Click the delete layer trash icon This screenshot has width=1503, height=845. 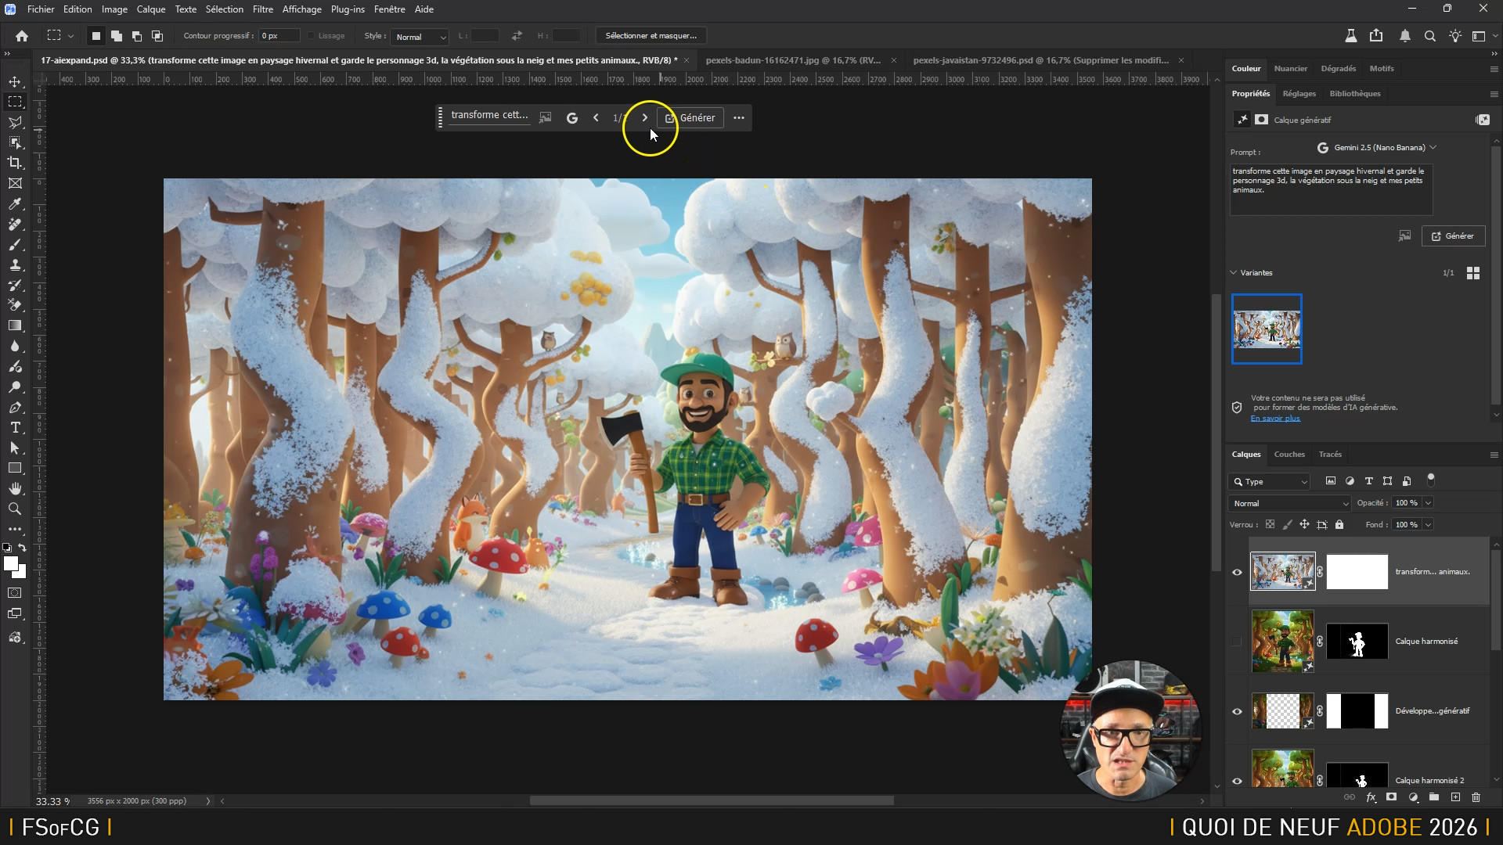click(x=1476, y=797)
